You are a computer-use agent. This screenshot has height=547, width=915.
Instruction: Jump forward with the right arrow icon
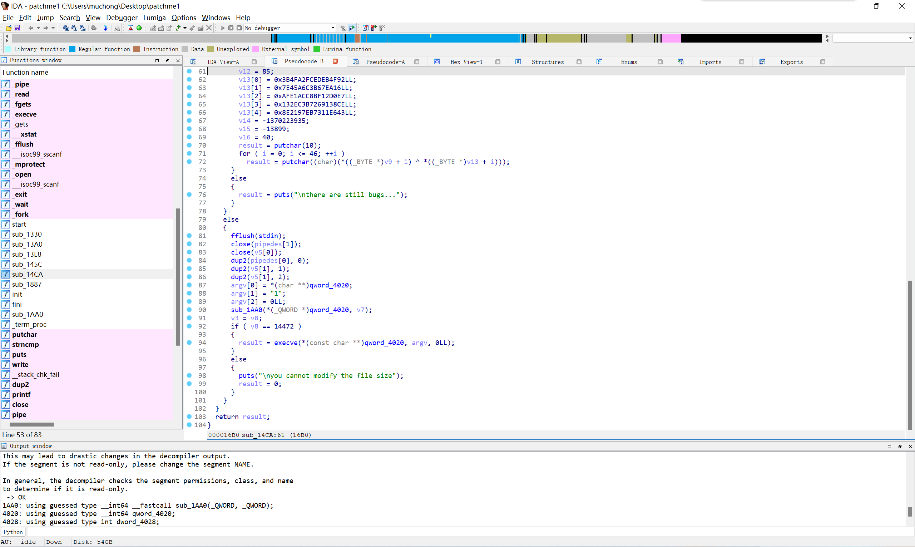pos(46,28)
